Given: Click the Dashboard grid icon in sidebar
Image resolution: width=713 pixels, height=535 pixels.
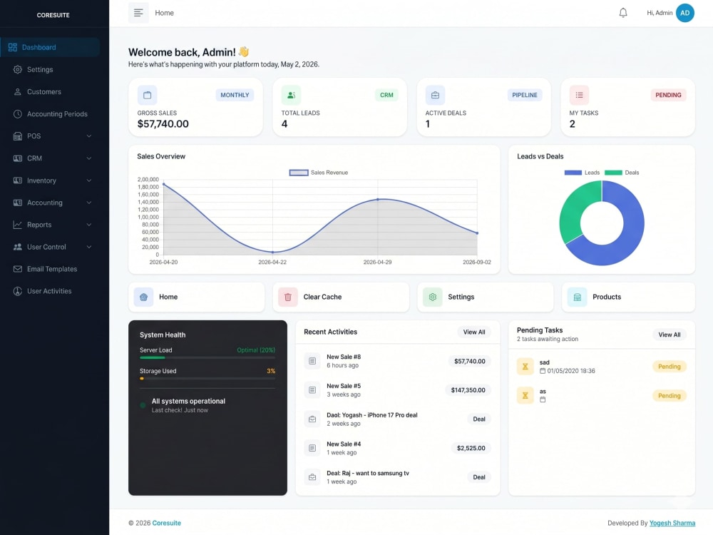Looking at the screenshot, I should pos(13,47).
